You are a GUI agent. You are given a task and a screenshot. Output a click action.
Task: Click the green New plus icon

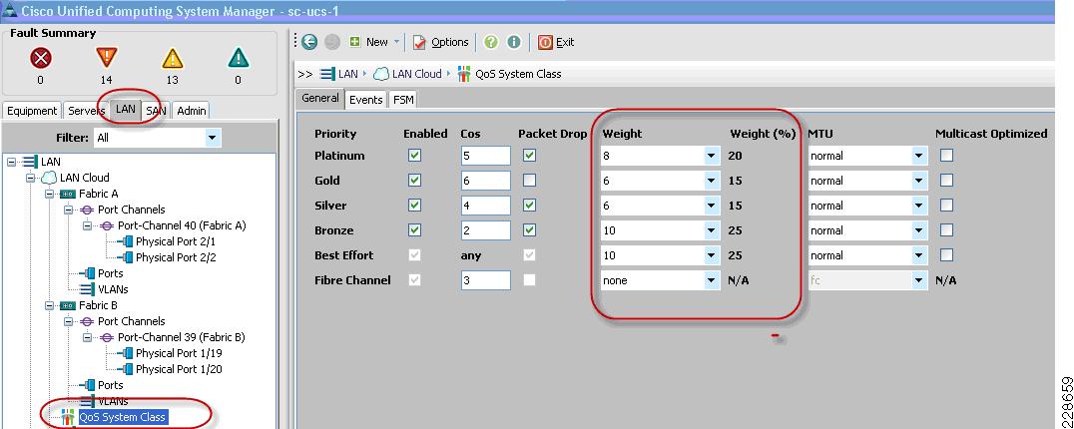354,43
